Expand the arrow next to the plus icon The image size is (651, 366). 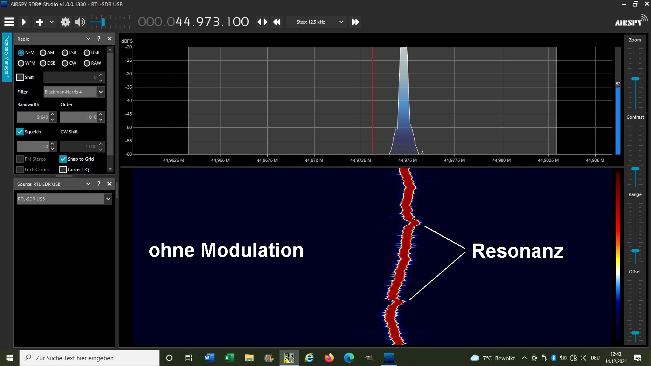(52, 22)
